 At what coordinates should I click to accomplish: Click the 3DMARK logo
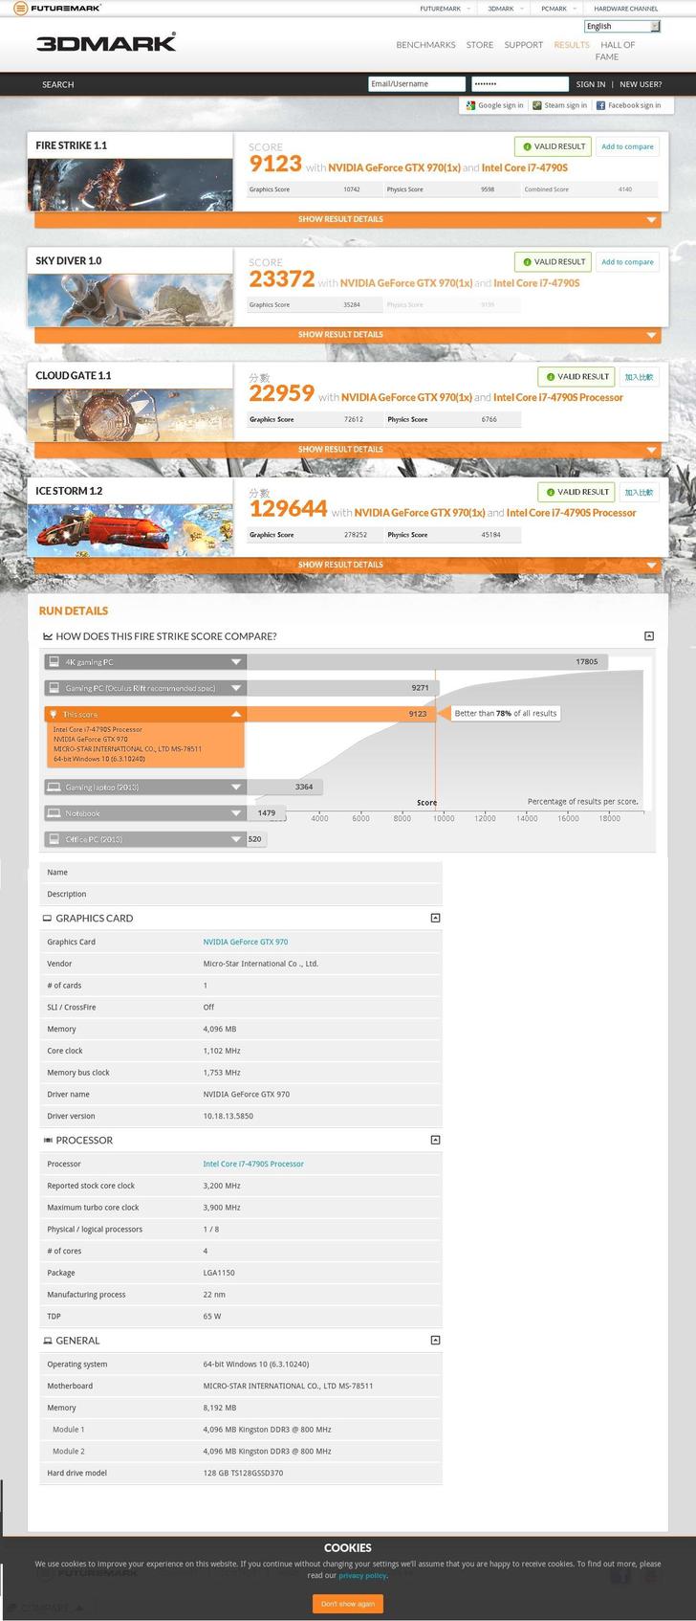[106, 42]
